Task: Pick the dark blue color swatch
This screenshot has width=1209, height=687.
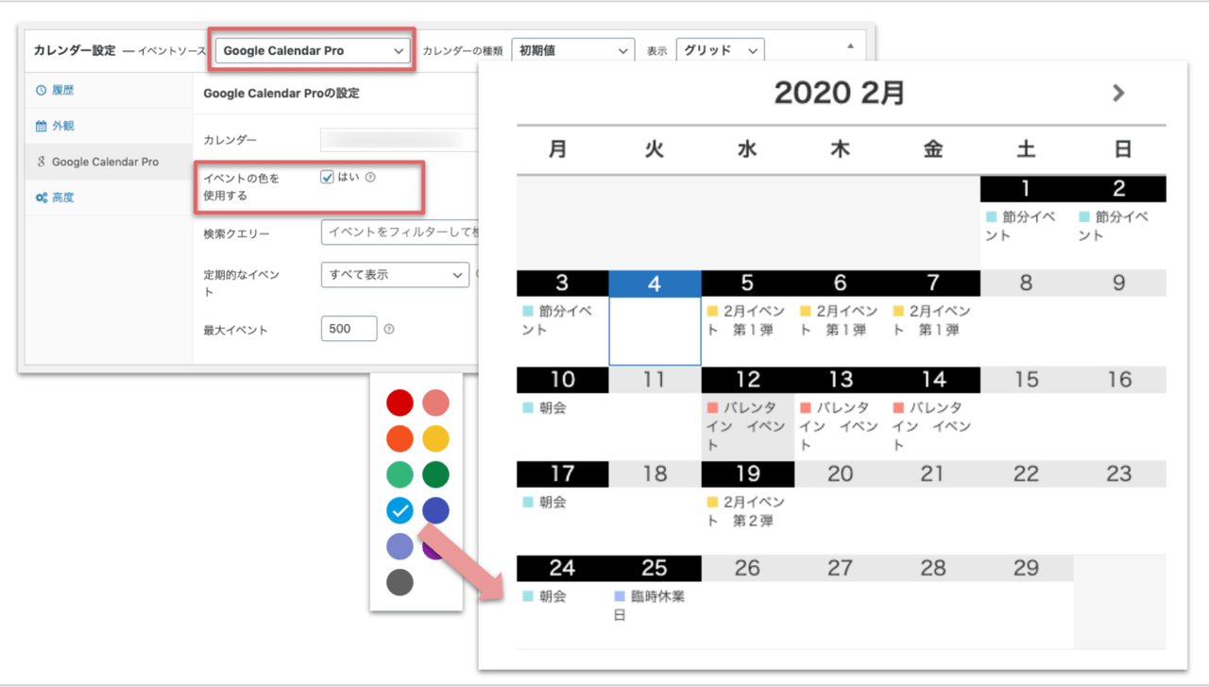Action: (435, 511)
